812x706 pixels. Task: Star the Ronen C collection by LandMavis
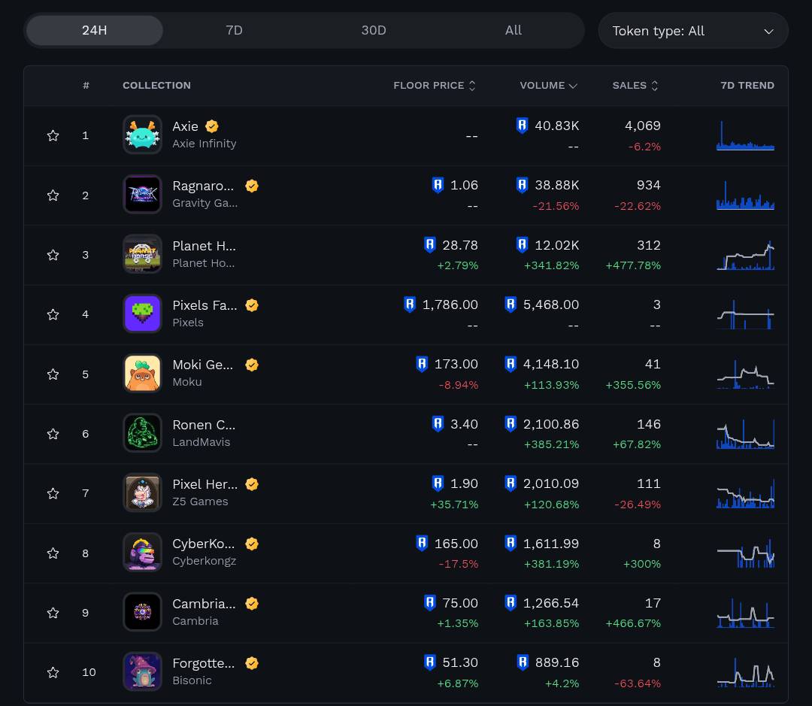click(x=53, y=434)
